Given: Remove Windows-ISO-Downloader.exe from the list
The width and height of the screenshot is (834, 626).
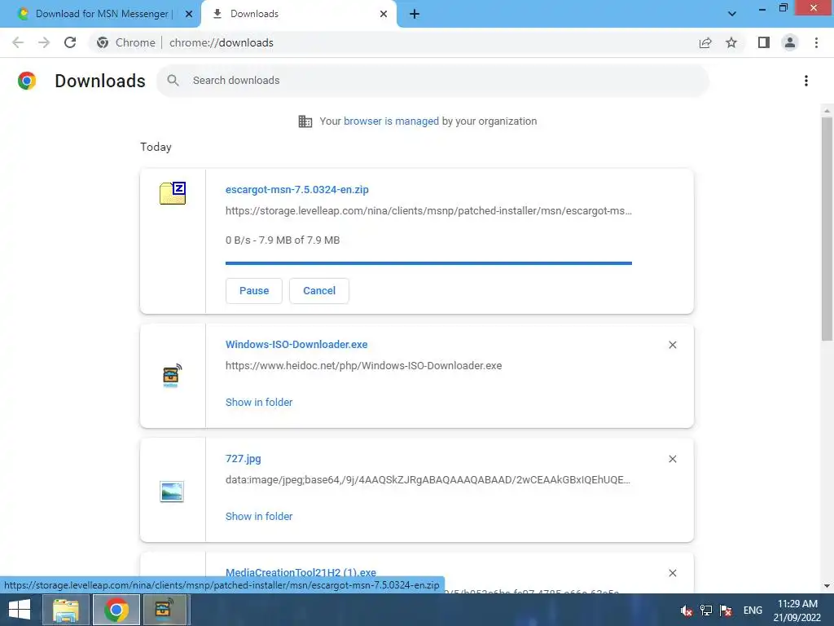Looking at the screenshot, I should click(x=672, y=345).
